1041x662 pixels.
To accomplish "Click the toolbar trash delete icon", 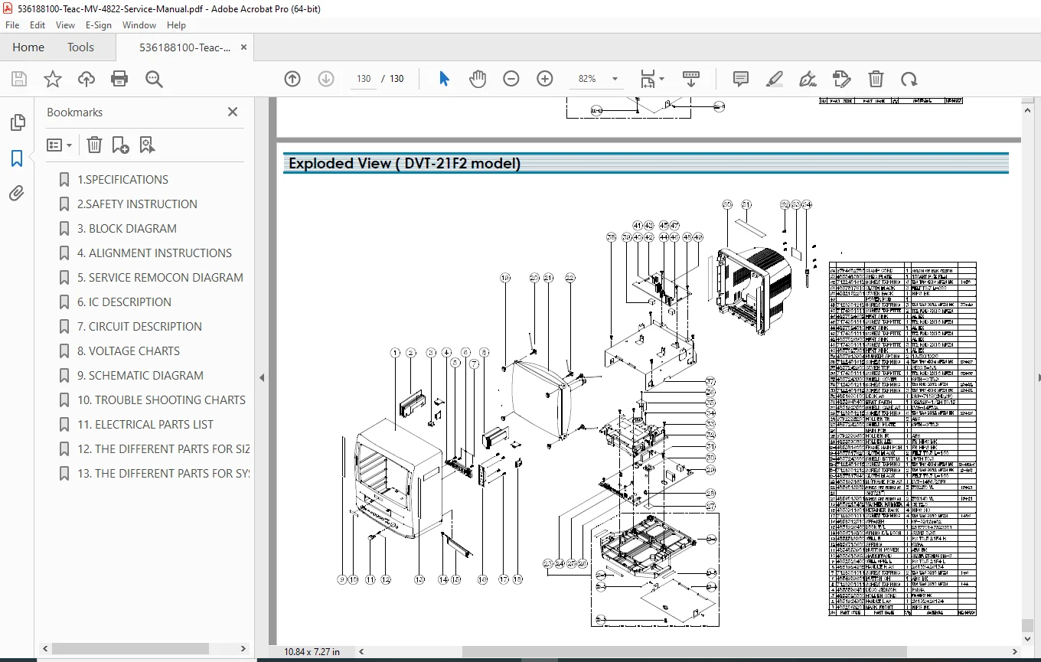I will click(x=876, y=79).
